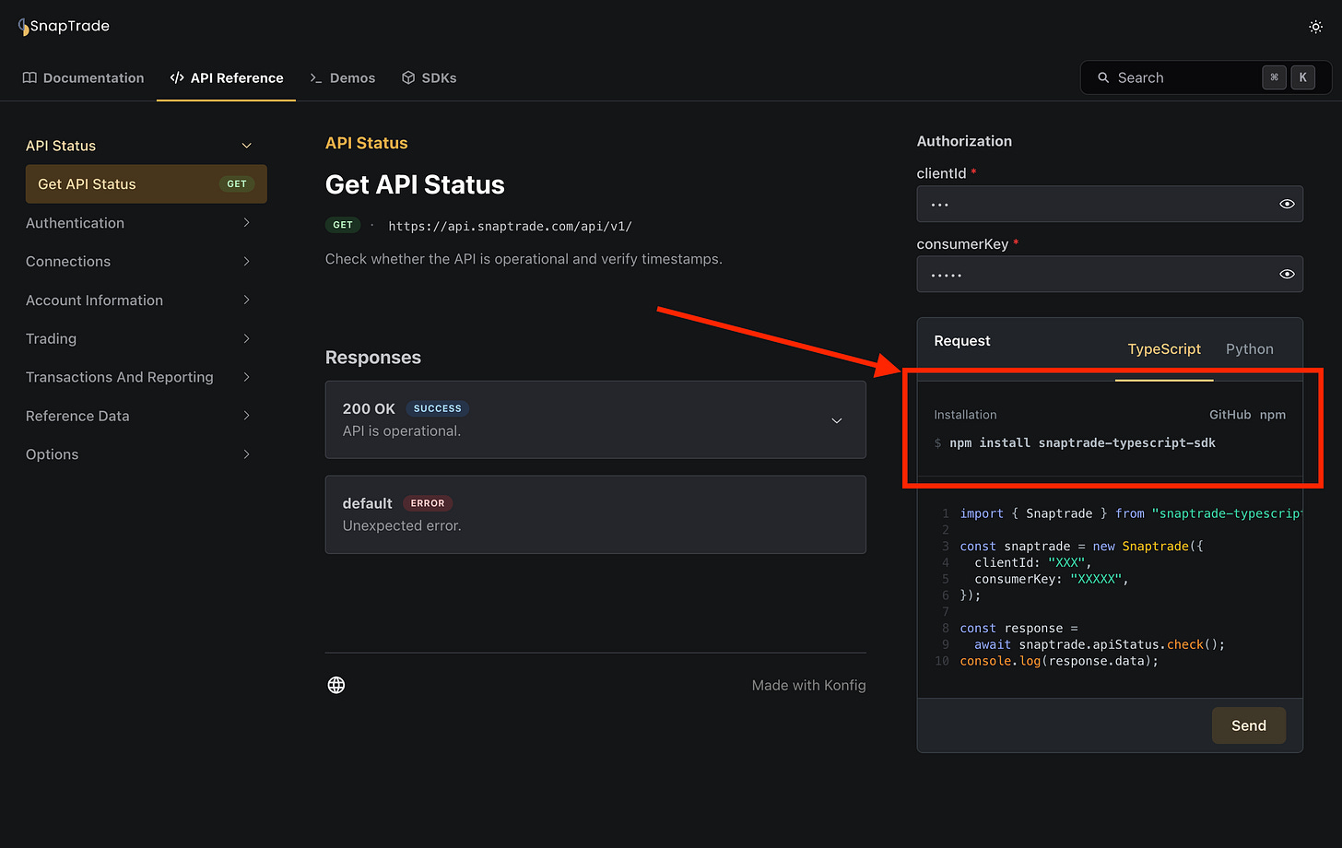Click the terminal icon beside Demos
Screen dimensions: 1342x848
316,77
